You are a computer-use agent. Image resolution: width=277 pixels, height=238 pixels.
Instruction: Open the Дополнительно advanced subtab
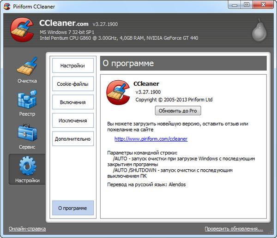click(73, 139)
